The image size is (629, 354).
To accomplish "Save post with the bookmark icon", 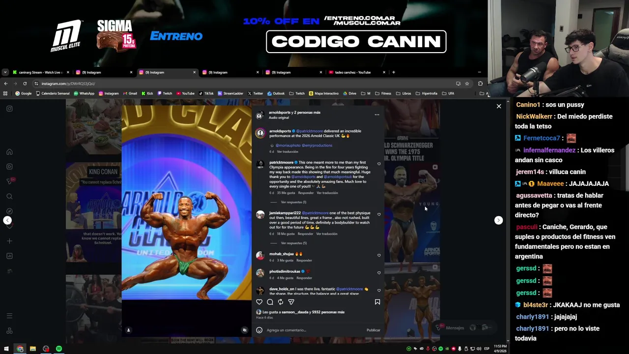I will [377, 302].
